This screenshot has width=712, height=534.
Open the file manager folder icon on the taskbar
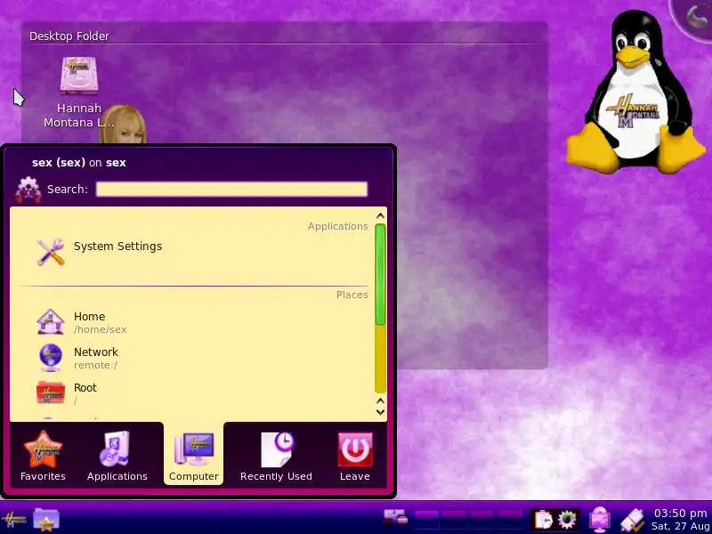46,520
